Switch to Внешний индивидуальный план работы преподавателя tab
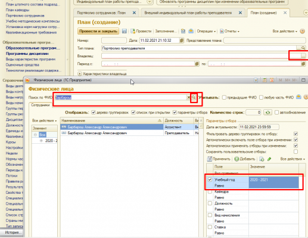The width and height of the screenshot is (308, 238). (188, 13)
